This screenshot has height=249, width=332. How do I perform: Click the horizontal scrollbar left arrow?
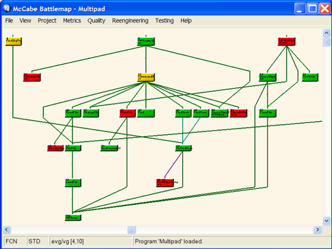pyautogui.click(x=7, y=230)
